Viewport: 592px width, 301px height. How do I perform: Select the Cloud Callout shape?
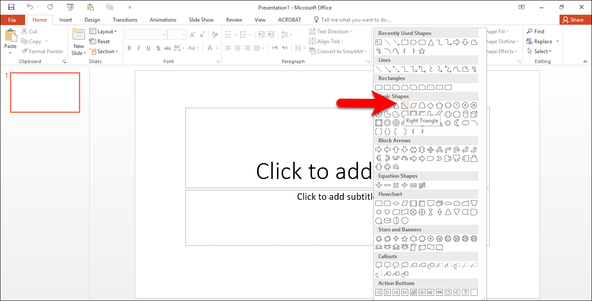click(x=405, y=266)
